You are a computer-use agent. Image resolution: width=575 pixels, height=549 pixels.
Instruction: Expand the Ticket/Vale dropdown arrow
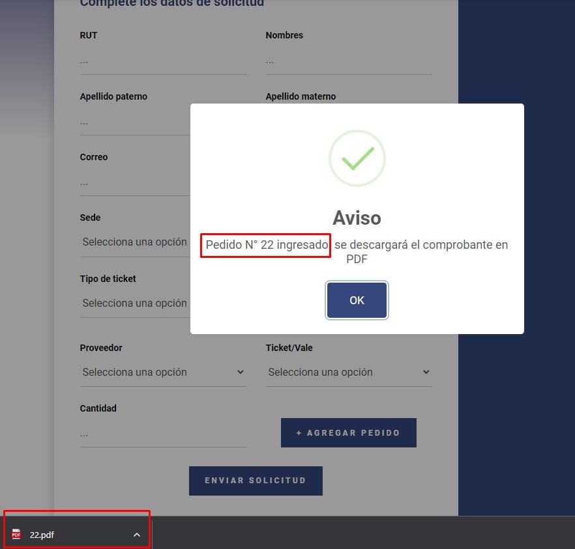(426, 373)
